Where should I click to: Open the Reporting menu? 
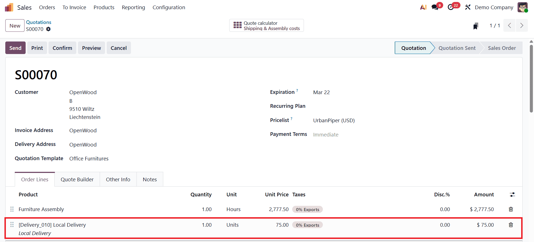click(x=133, y=7)
